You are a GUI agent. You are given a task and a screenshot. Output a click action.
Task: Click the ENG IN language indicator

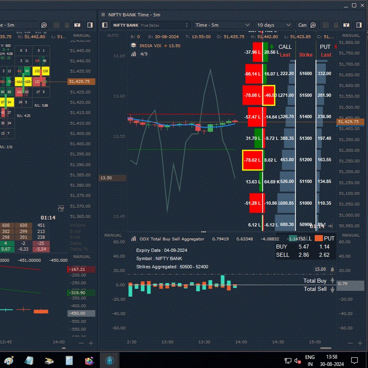pyautogui.click(x=310, y=361)
